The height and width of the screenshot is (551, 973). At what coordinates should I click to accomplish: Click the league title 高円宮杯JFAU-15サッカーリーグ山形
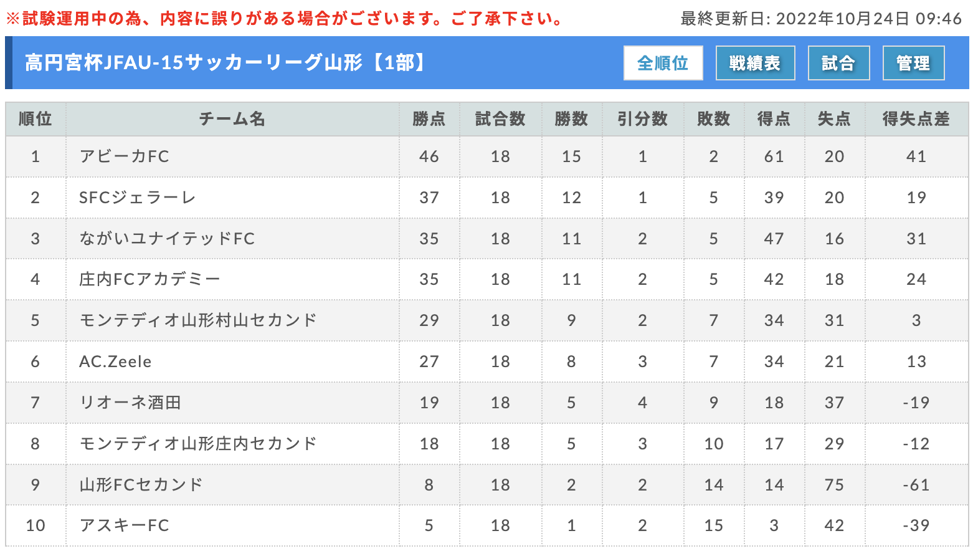point(193,63)
